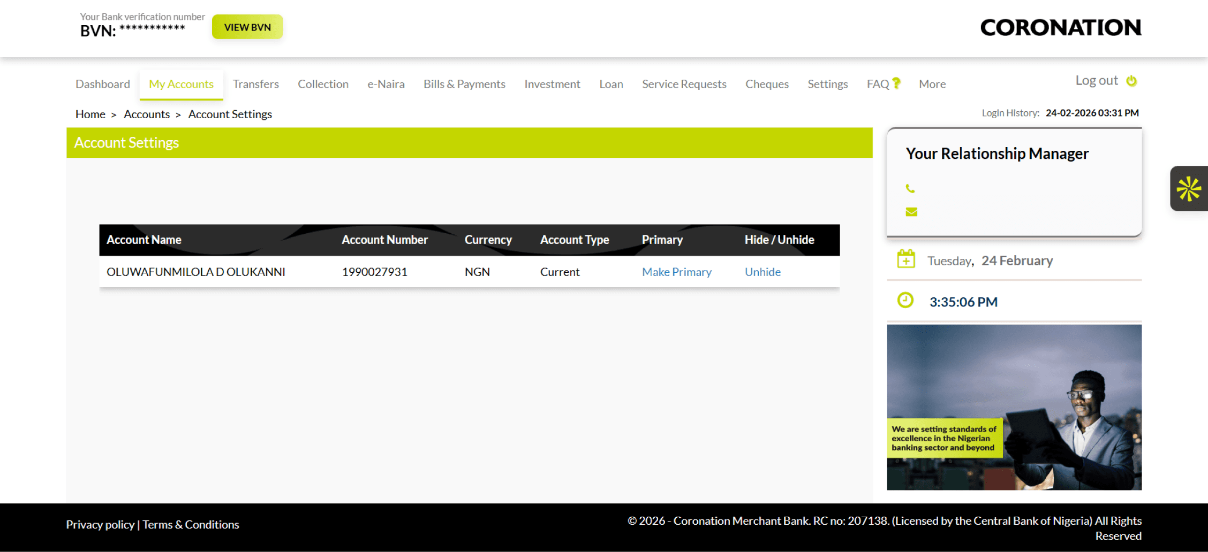Image resolution: width=1208 pixels, height=552 pixels.
Task: Click the NGN currency cell
Action: [477, 272]
